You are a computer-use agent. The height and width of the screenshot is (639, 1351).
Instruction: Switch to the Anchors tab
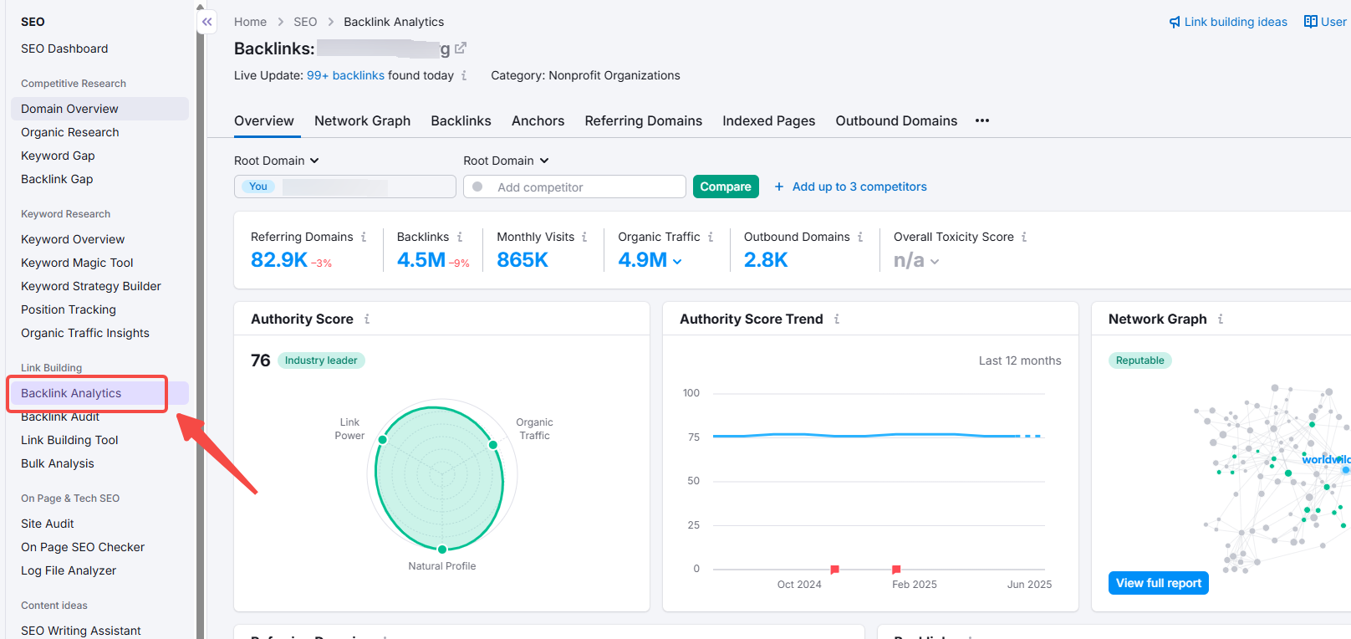click(538, 121)
